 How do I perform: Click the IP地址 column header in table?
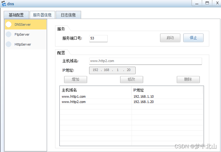click(x=167, y=90)
